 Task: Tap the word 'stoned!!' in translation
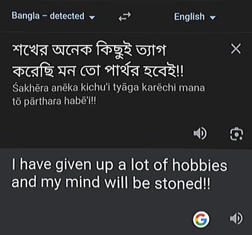point(182,183)
